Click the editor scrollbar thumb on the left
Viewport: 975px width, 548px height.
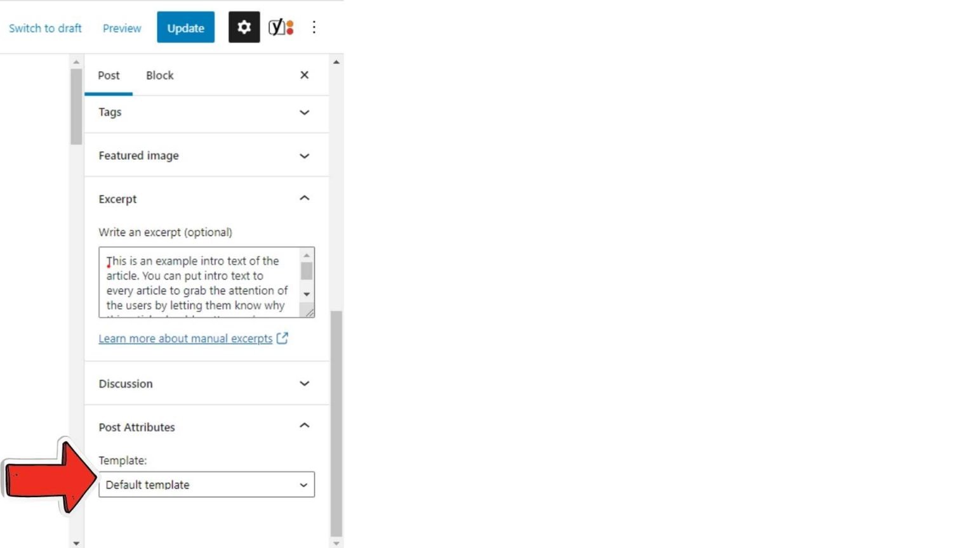point(76,107)
